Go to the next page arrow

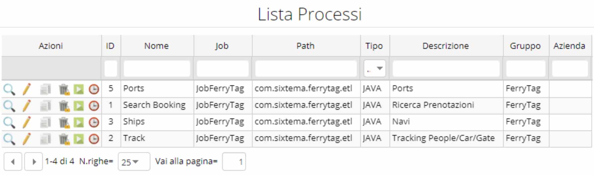[x=34, y=162]
